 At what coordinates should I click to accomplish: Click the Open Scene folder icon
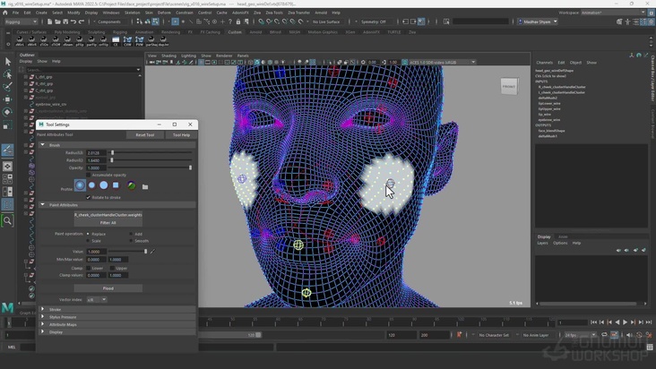(57, 21)
